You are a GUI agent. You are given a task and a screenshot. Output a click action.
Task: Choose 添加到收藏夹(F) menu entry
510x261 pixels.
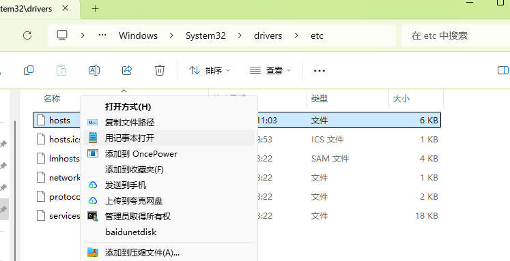click(169, 169)
